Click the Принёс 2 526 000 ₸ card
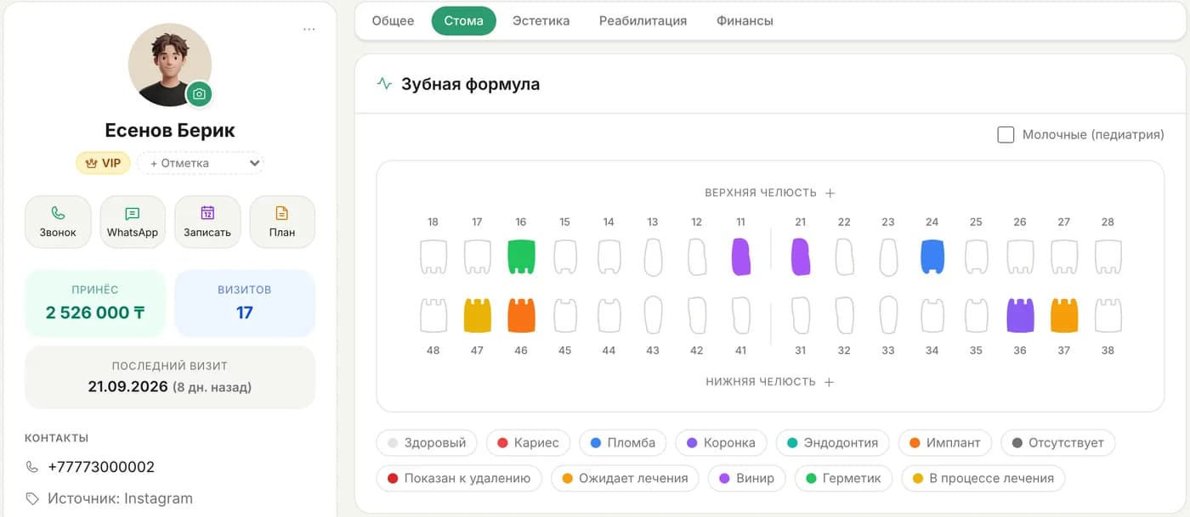Image resolution: width=1190 pixels, height=517 pixels. [x=95, y=303]
